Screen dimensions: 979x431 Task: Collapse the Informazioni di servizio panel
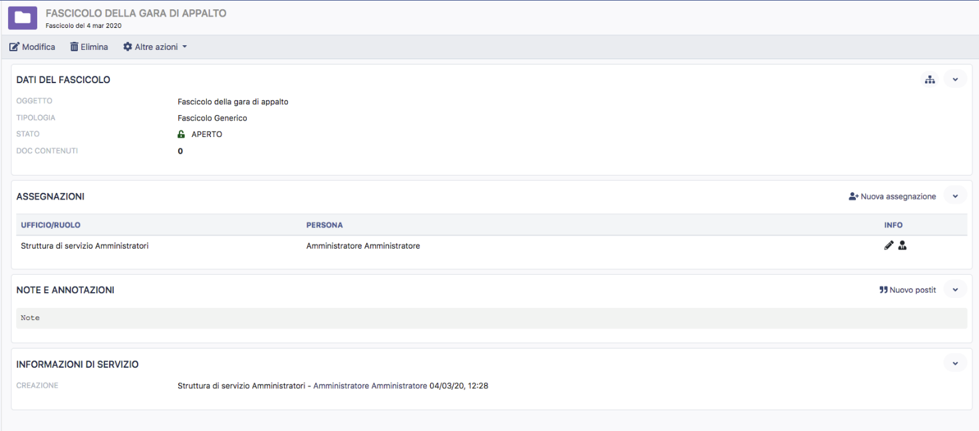[955, 364]
